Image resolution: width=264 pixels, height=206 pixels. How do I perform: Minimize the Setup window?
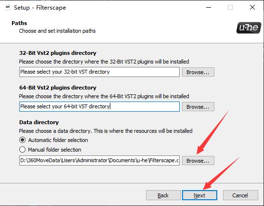209,7
